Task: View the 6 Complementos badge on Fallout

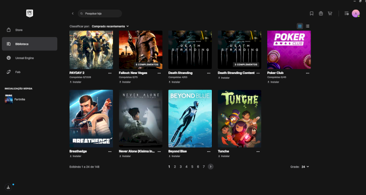Action: (x=147, y=64)
